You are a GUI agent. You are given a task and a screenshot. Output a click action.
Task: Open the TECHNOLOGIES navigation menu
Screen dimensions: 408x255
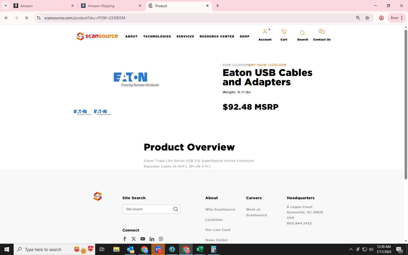tap(157, 37)
